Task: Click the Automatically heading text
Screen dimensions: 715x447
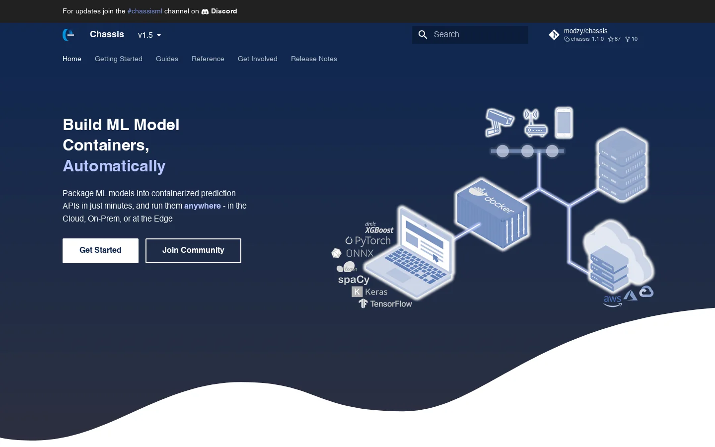Action: (114, 166)
